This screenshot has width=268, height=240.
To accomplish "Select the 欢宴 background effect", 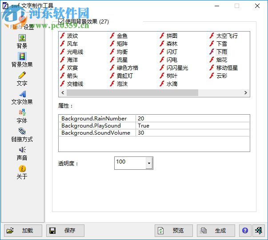I will [69, 68].
